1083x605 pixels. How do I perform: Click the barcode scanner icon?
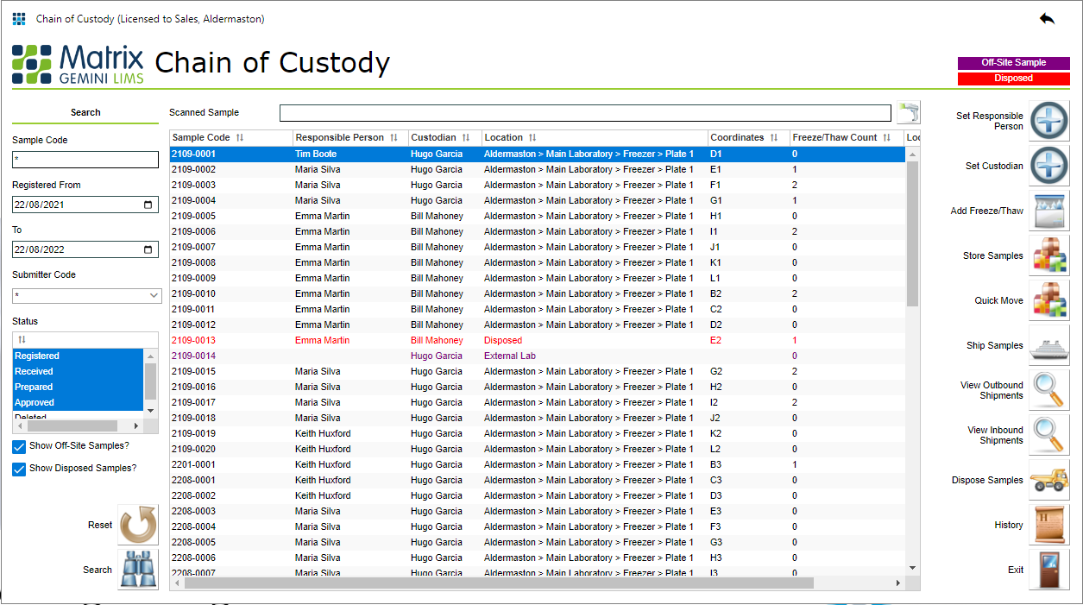click(907, 112)
